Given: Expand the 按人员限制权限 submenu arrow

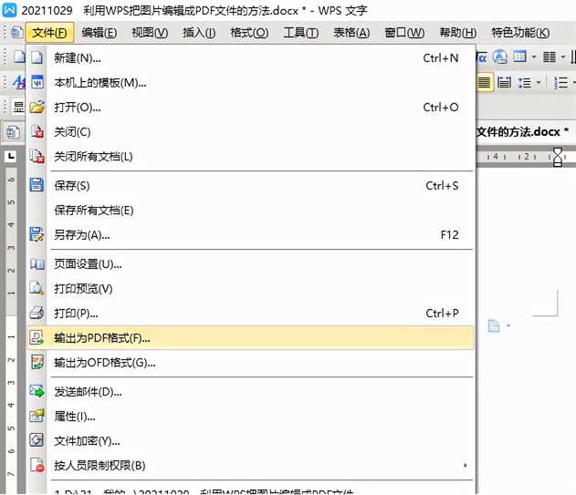Looking at the screenshot, I should [x=466, y=466].
